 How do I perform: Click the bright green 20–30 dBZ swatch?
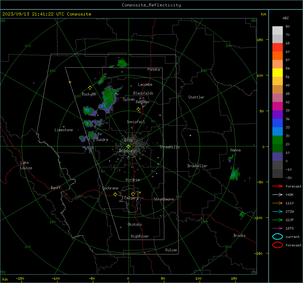[x=277, y=140]
